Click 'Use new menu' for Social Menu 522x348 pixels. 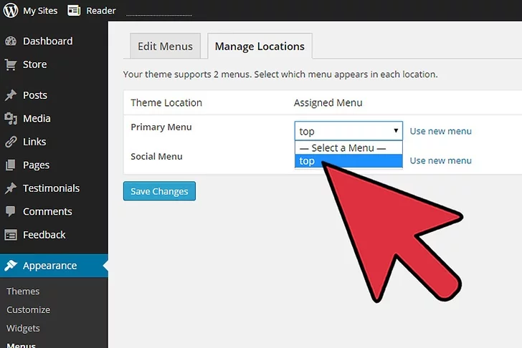click(x=440, y=160)
